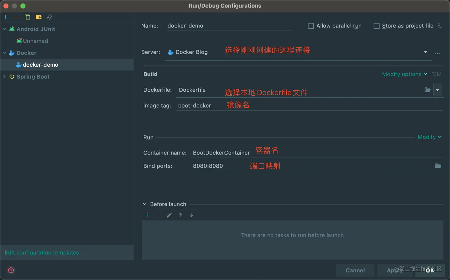Select the Docker node
Viewport: 450px width, 280px height.
point(26,53)
